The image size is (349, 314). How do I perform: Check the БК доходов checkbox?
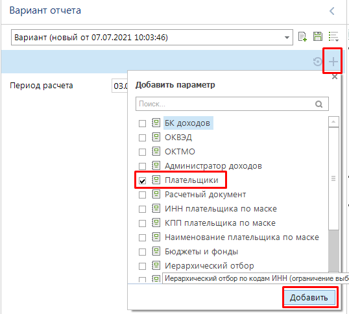(142, 123)
